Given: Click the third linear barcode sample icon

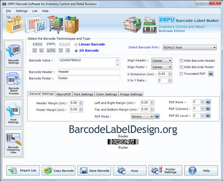Looking at the screenshot, I should tap(64, 44).
